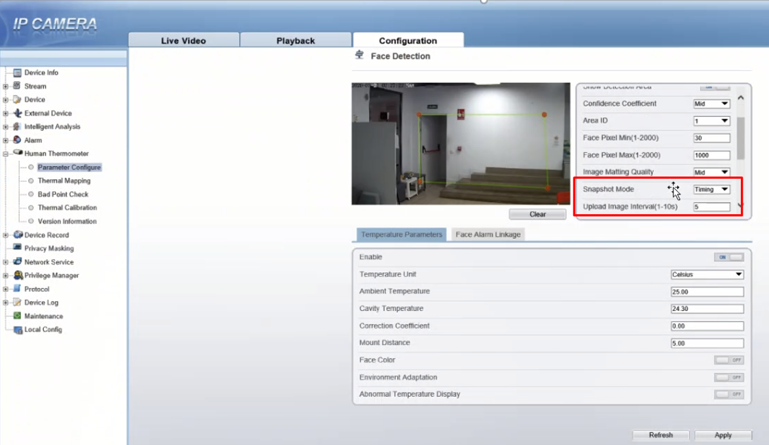
Task: Switch to the Live Video tab
Action: pyautogui.click(x=183, y=40)
